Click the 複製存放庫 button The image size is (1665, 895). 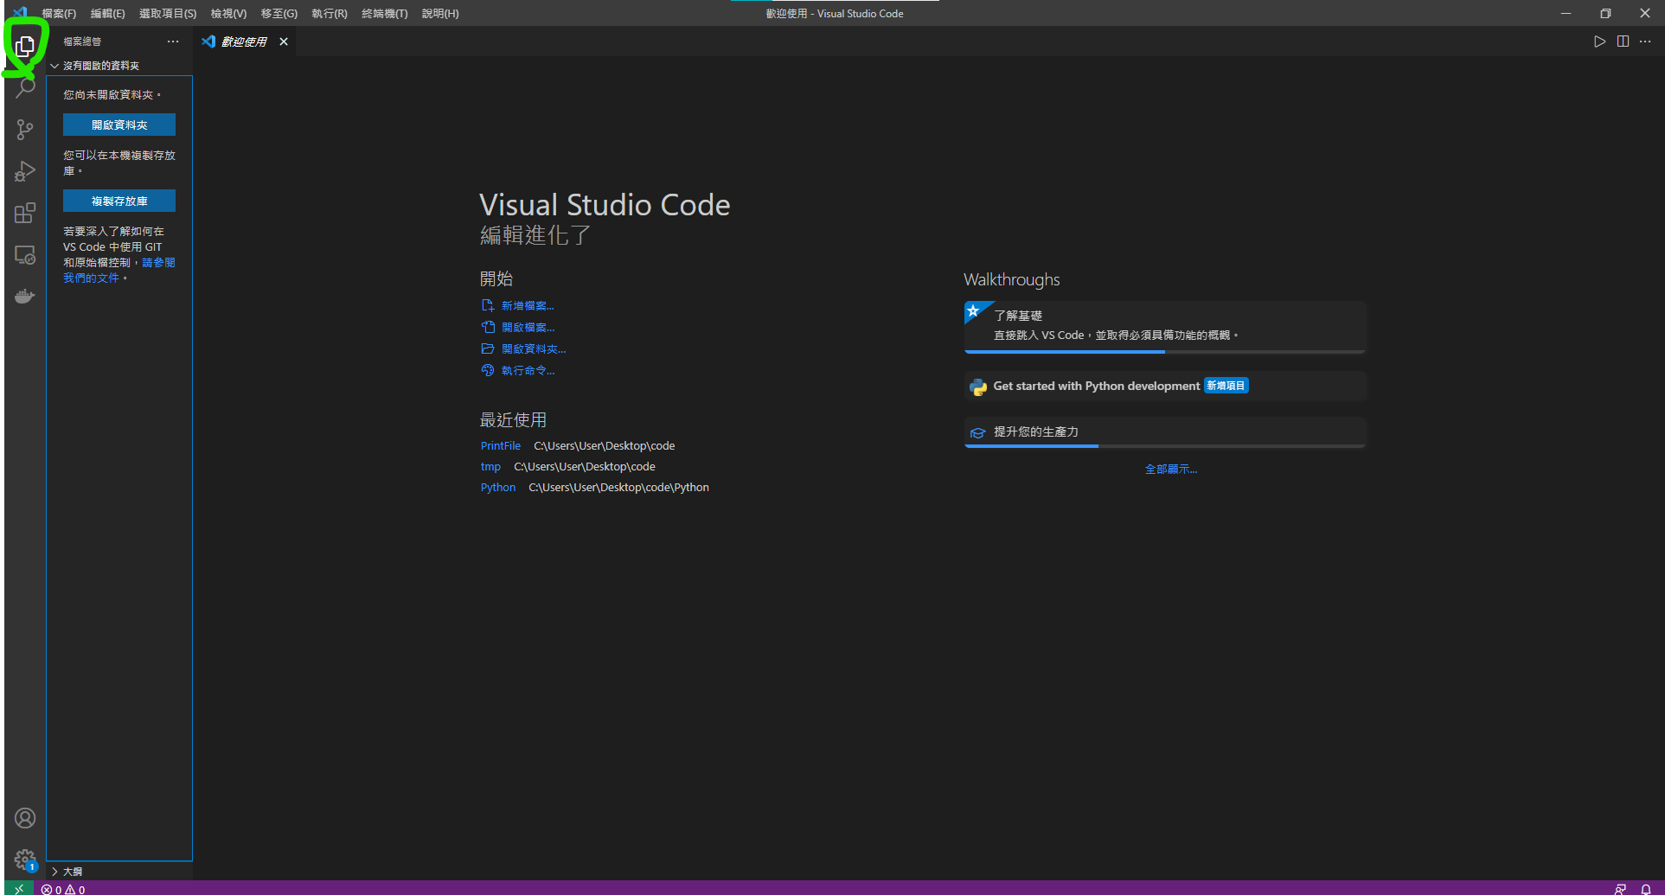point(119,201)
